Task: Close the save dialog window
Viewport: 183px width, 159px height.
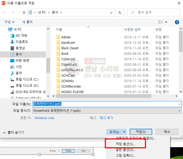Action: click(179, 3)
